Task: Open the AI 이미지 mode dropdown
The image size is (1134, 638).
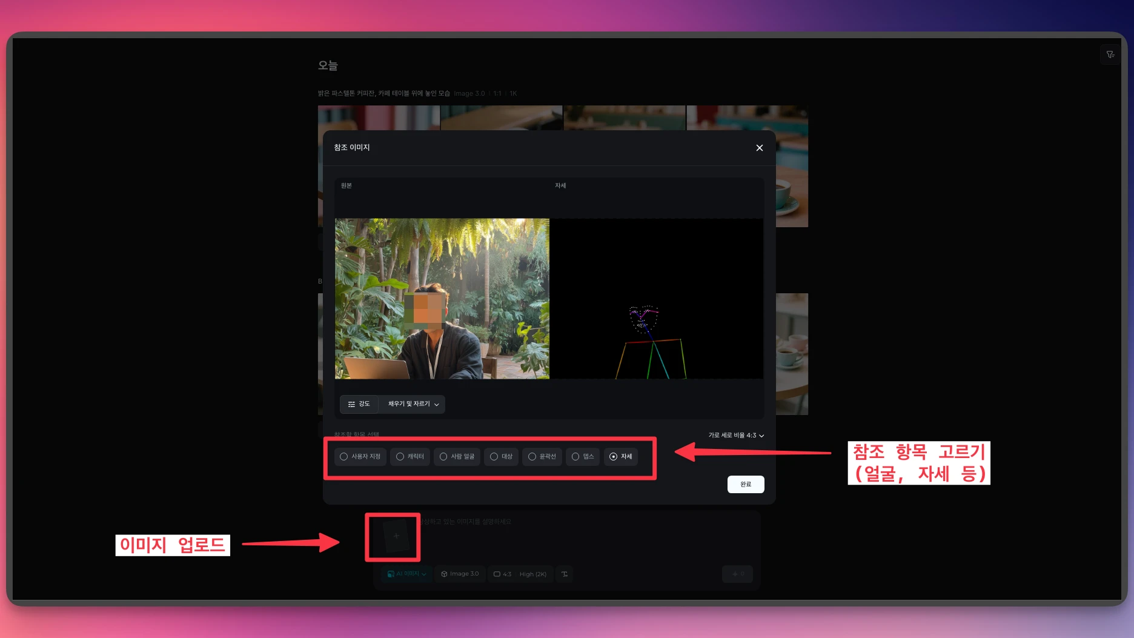Action: tap(406, 574)
